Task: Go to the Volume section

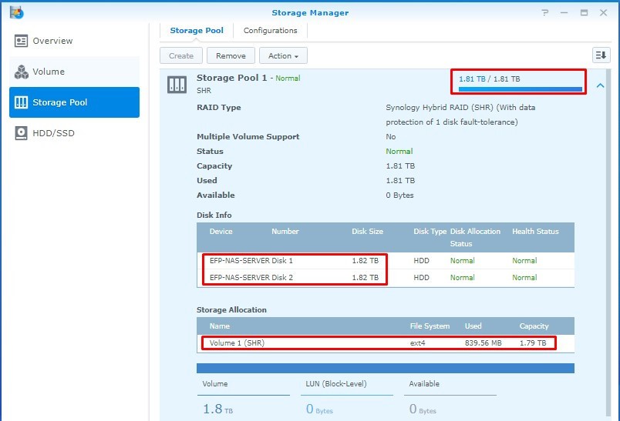Action: [74, 72]
